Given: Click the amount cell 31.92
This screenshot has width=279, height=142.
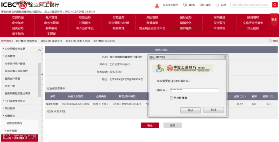Looking at the screenshot, I should [x=240, y=104].
